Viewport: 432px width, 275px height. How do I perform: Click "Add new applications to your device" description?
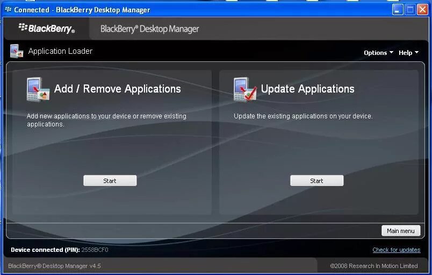pyautogui.click(x=106, y=120)
